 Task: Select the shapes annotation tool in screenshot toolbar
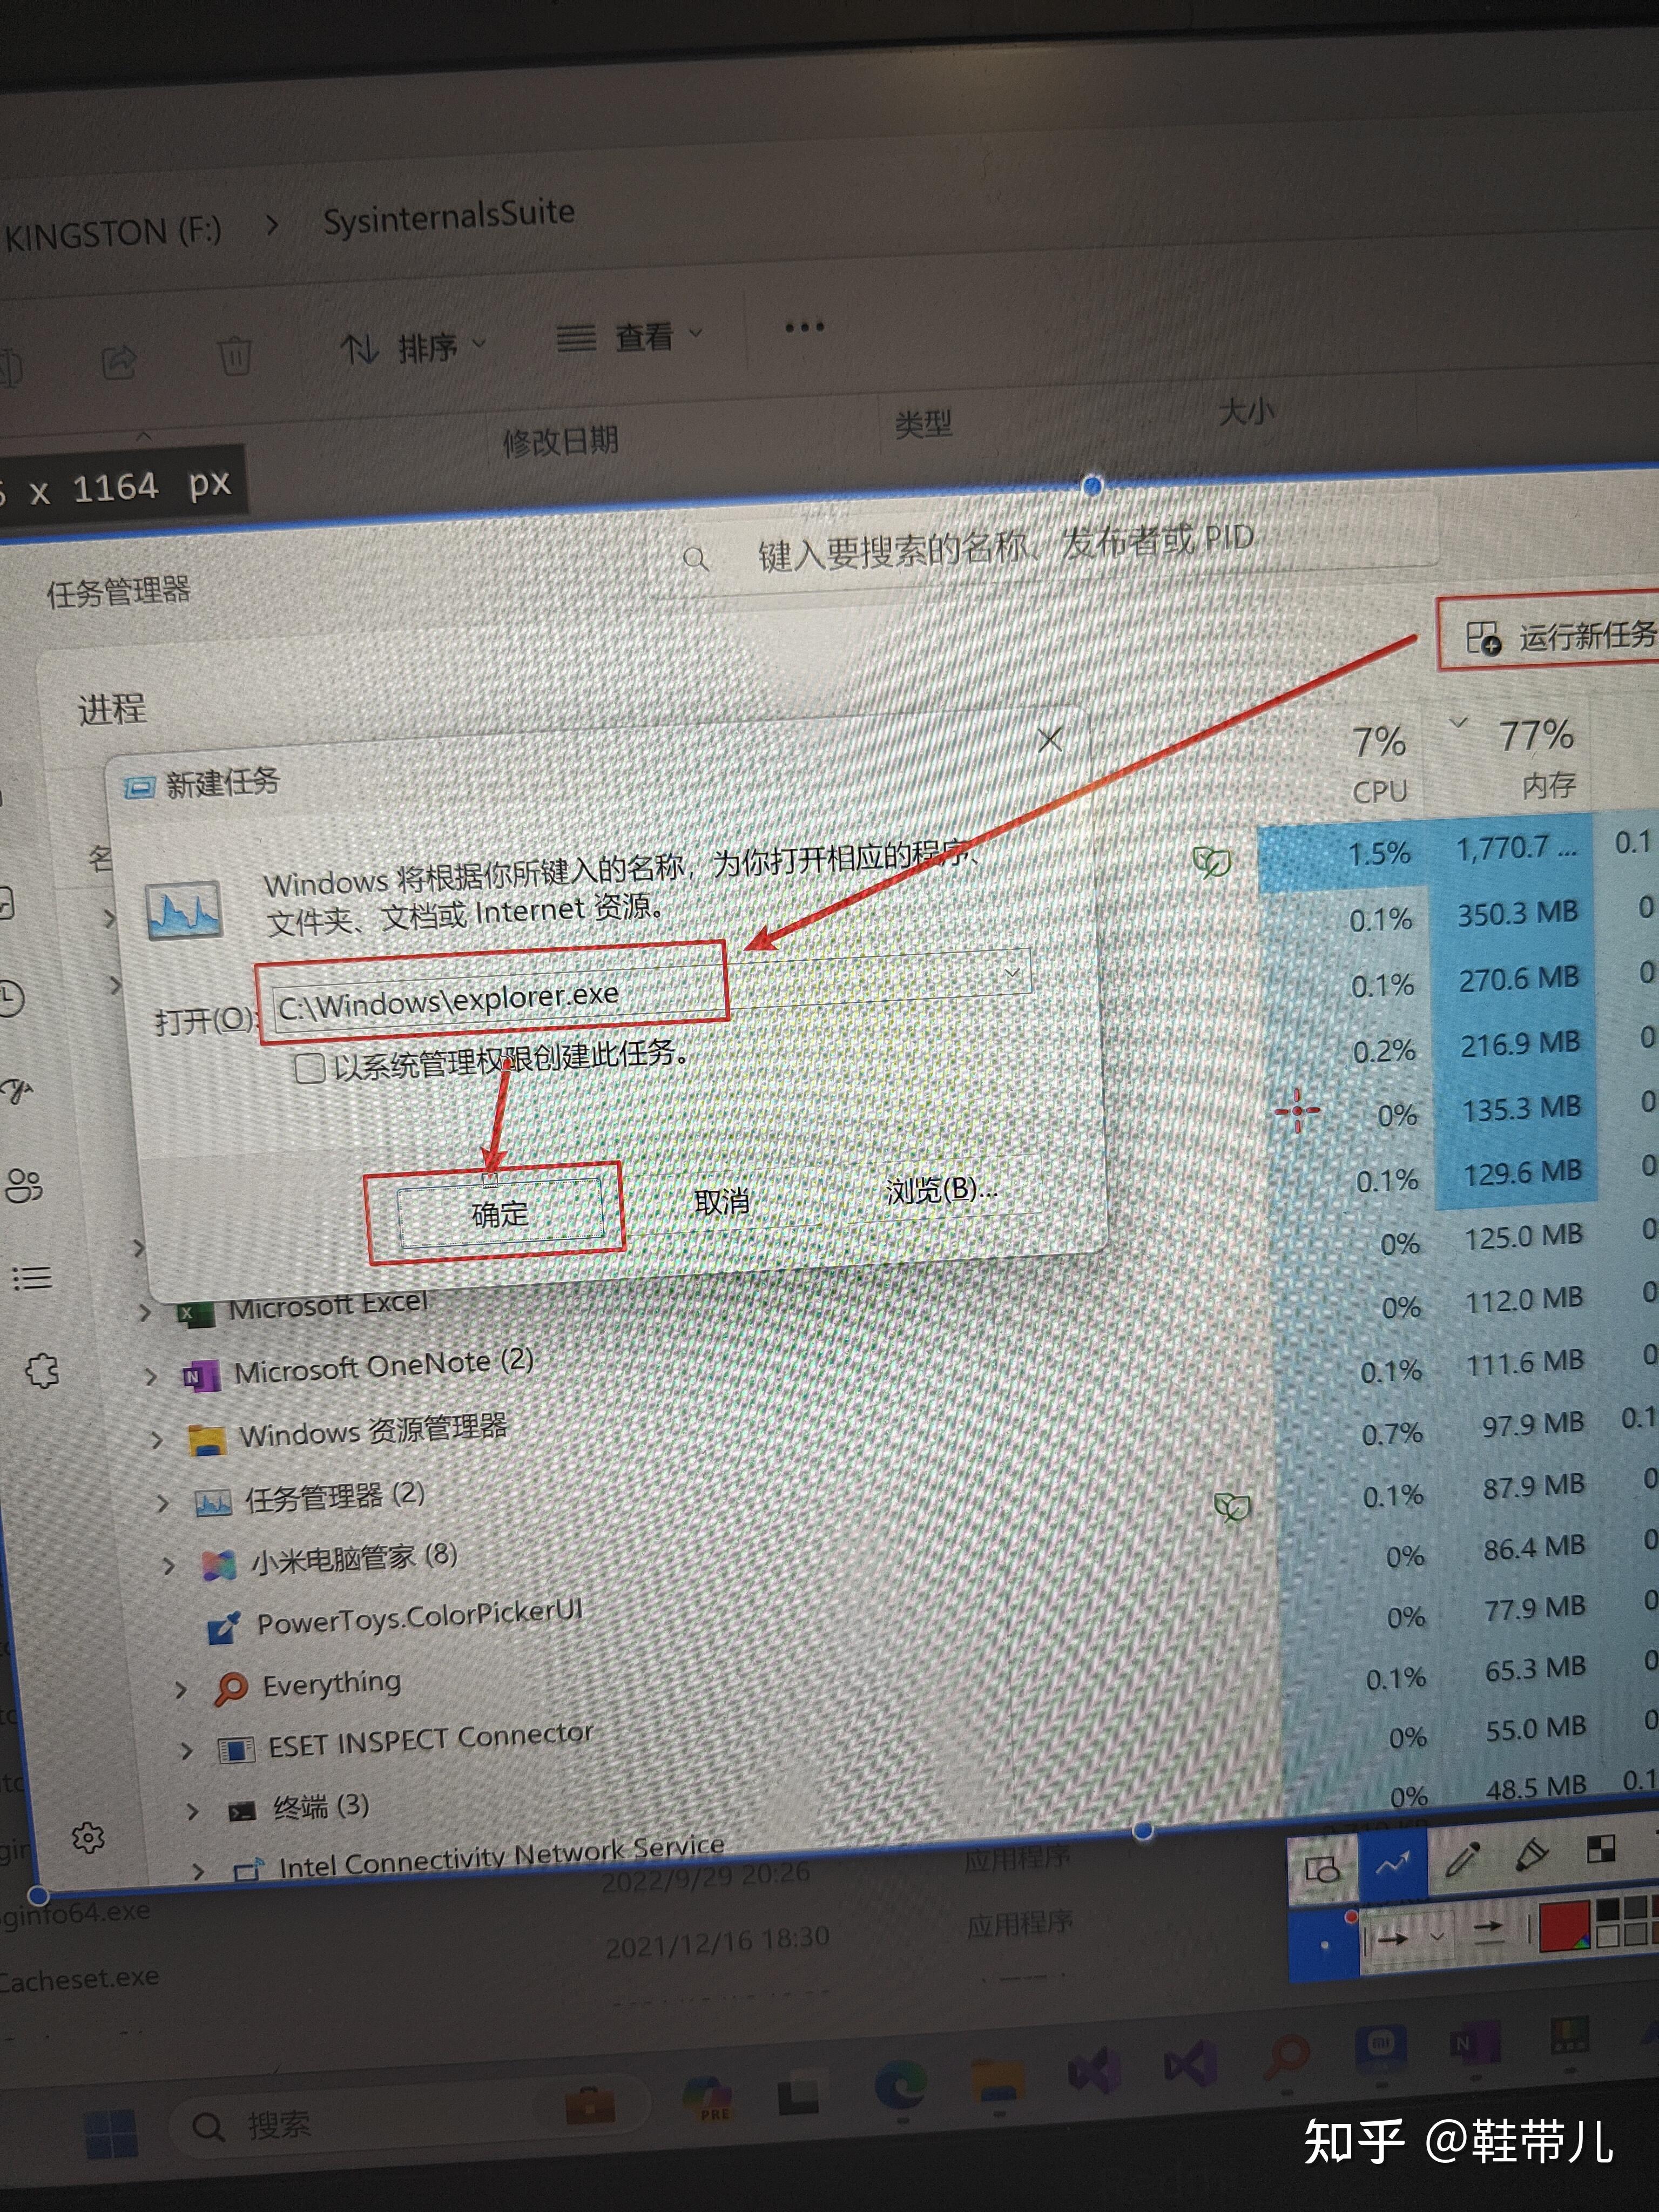1322,1869
